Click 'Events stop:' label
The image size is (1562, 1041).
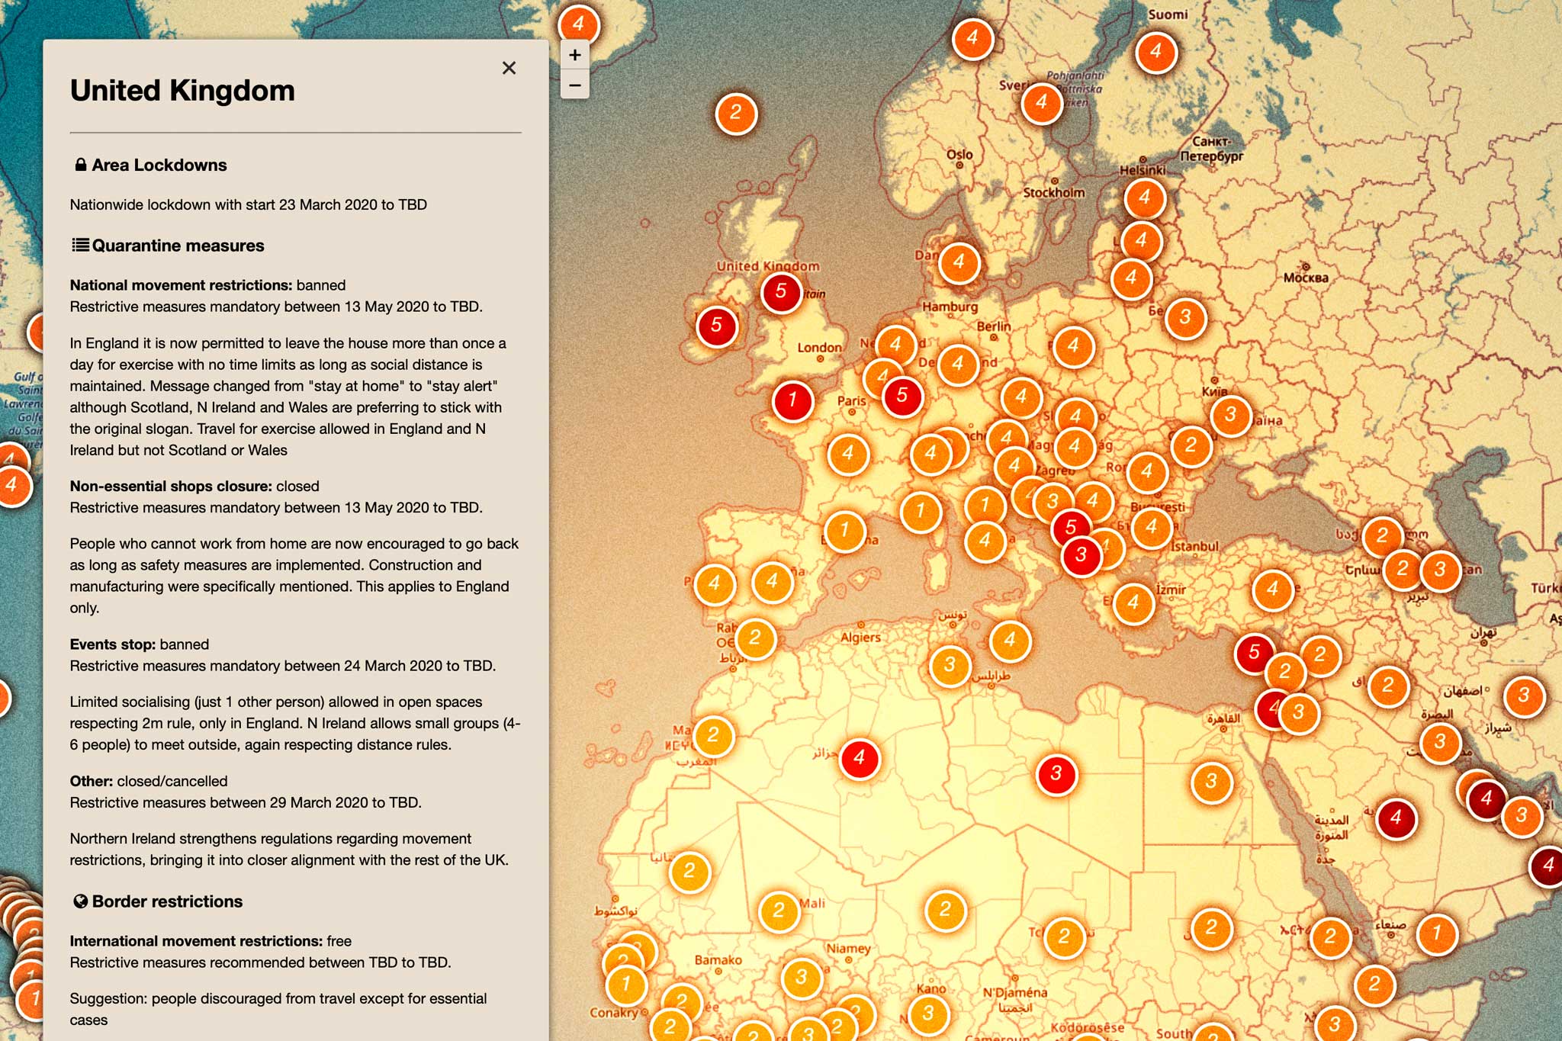tap(113, 644)
